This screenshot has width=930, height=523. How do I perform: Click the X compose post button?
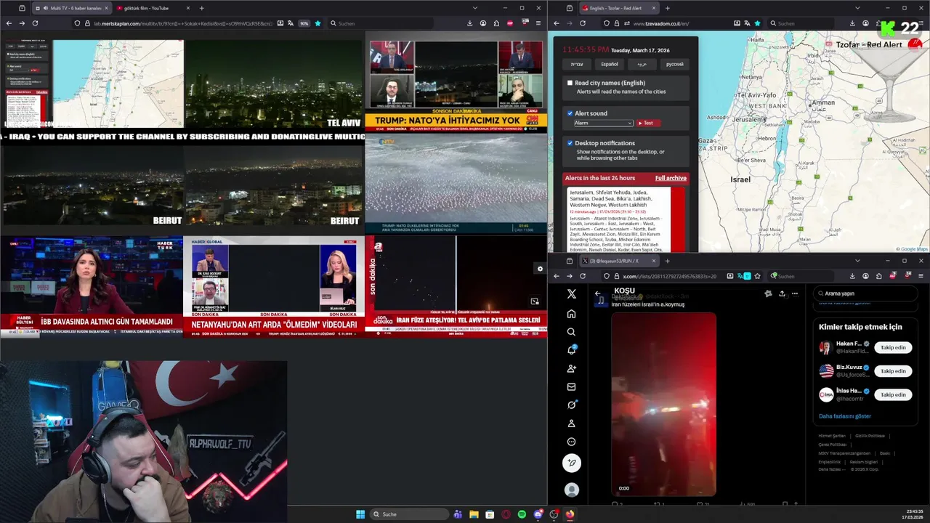pos(572,463)
